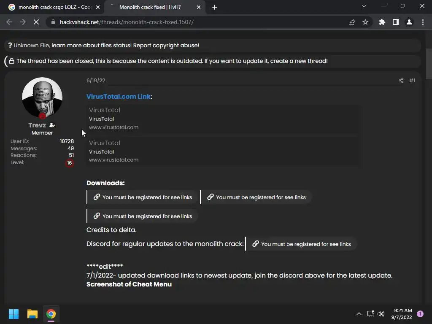Open the notification badge in tray
432x324 pixels.
pyautogui.click(x=420, y=314)
